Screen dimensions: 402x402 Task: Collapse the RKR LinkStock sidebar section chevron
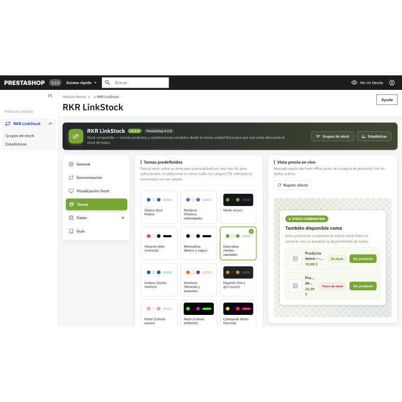click(50, 123)
